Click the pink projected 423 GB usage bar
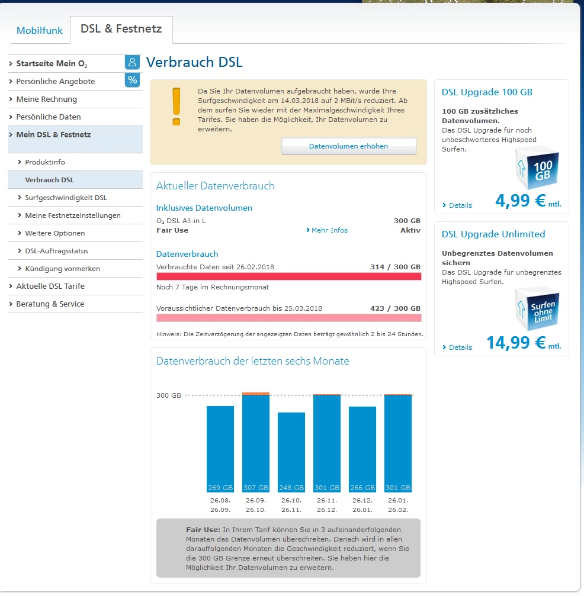This screenshot has height=596, width=584. pos(289,318)
